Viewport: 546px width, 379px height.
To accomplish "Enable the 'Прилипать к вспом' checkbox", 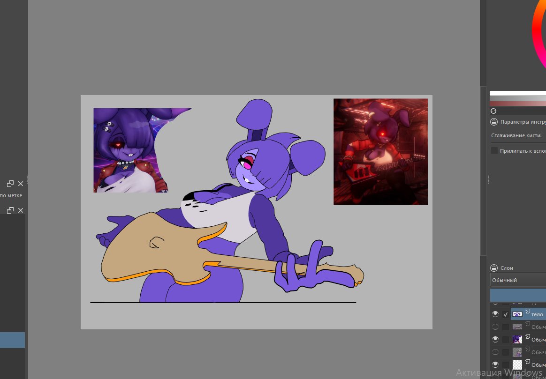I will [494, 150].
